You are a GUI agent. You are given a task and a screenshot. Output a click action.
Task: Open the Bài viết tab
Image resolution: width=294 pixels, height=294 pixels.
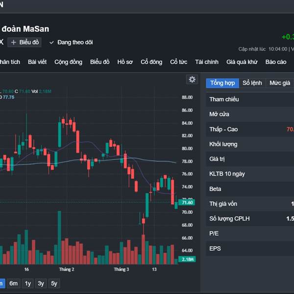[37, 62]
